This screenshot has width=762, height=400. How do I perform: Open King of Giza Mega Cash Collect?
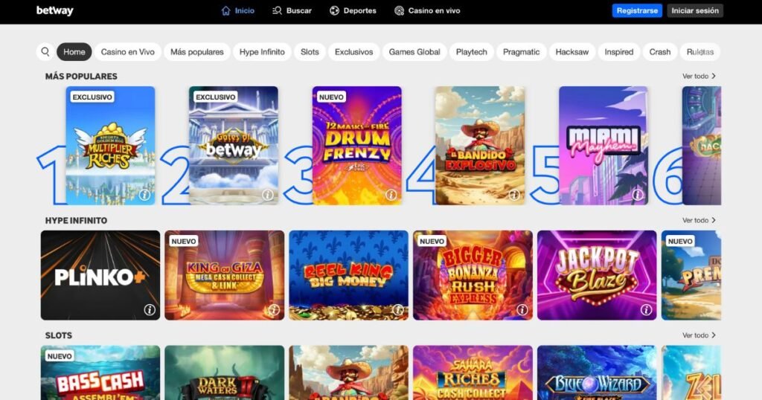pos(225,275)
